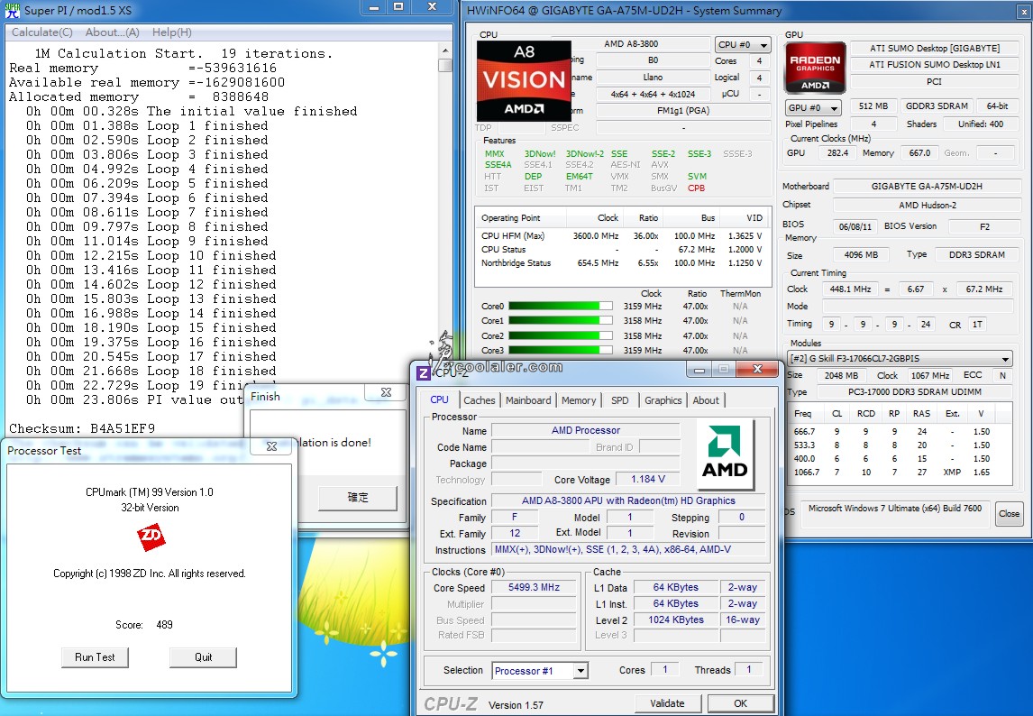Click the AMD A8 Vision logo in HWiNFO64
Viewport: 1033px width, 716px height.
(x=524, y=81)
